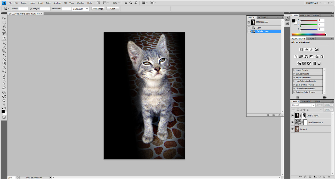
Task: Select the Spot Healing Brush tool
Action: click(x=4, y=43)
